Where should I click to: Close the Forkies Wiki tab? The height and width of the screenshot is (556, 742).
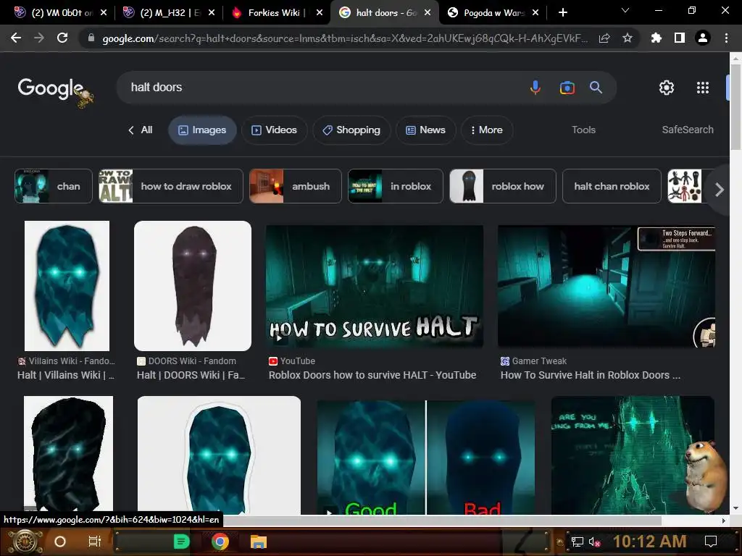320,13
